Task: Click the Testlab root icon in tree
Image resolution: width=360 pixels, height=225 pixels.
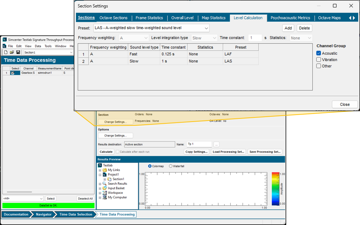Action: tap(100, 165)
